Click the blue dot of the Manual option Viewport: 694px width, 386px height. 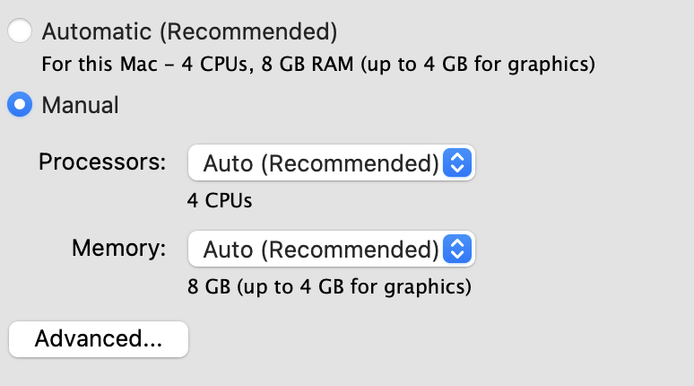20,105
